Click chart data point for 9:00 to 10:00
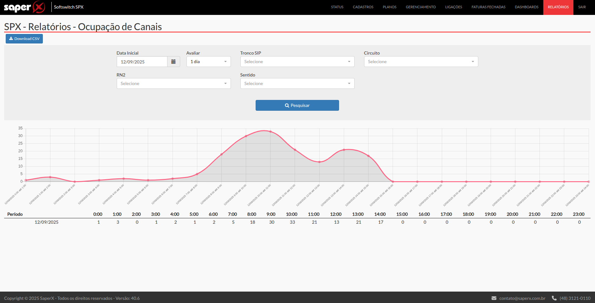The image size is (595, 303). 246,136
